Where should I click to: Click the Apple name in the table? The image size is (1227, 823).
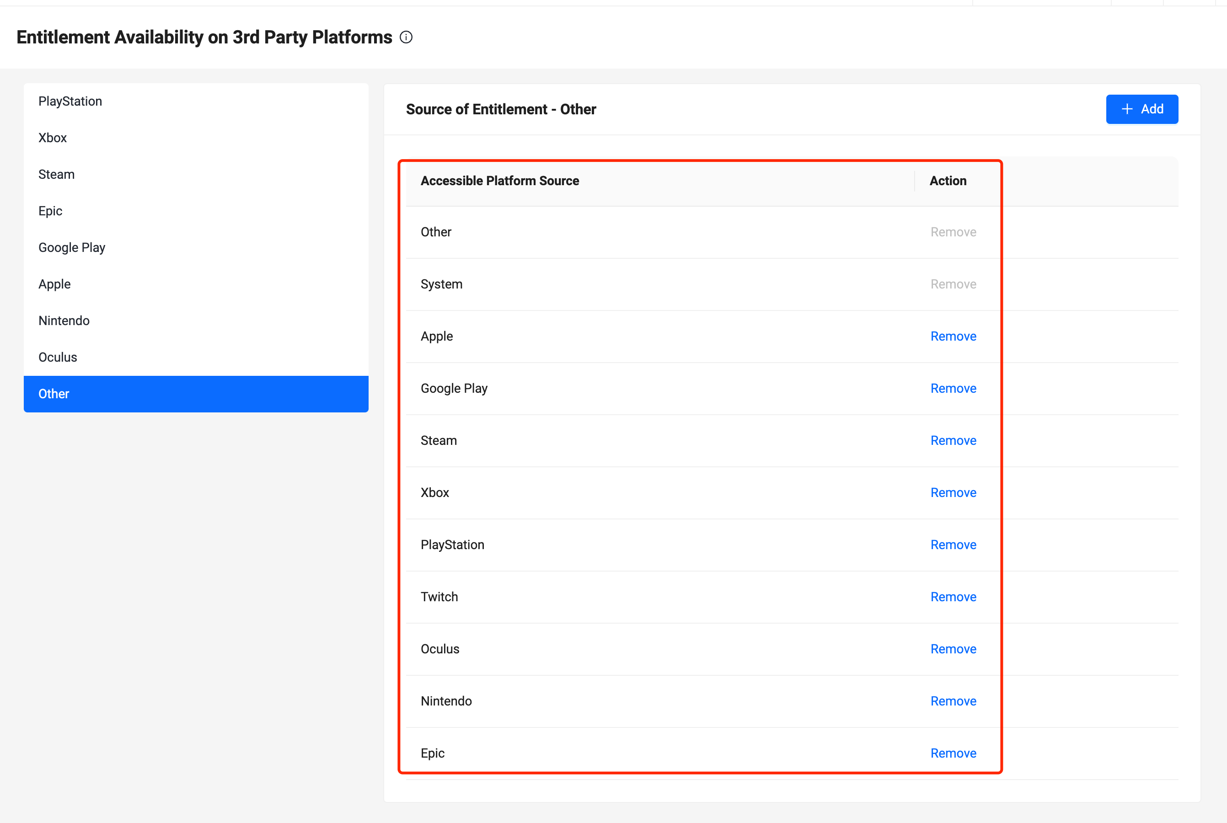[x=436, y=337]
